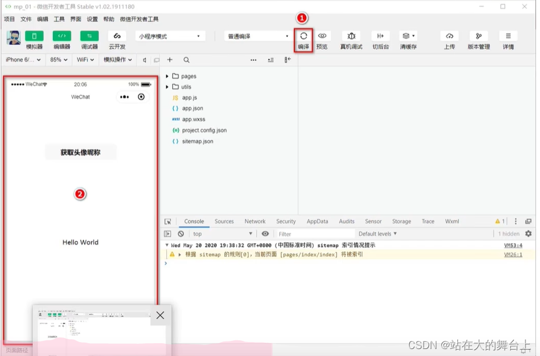The image size is (540, 356).
Task: Expand the pages folder
Action: point(167,76)
